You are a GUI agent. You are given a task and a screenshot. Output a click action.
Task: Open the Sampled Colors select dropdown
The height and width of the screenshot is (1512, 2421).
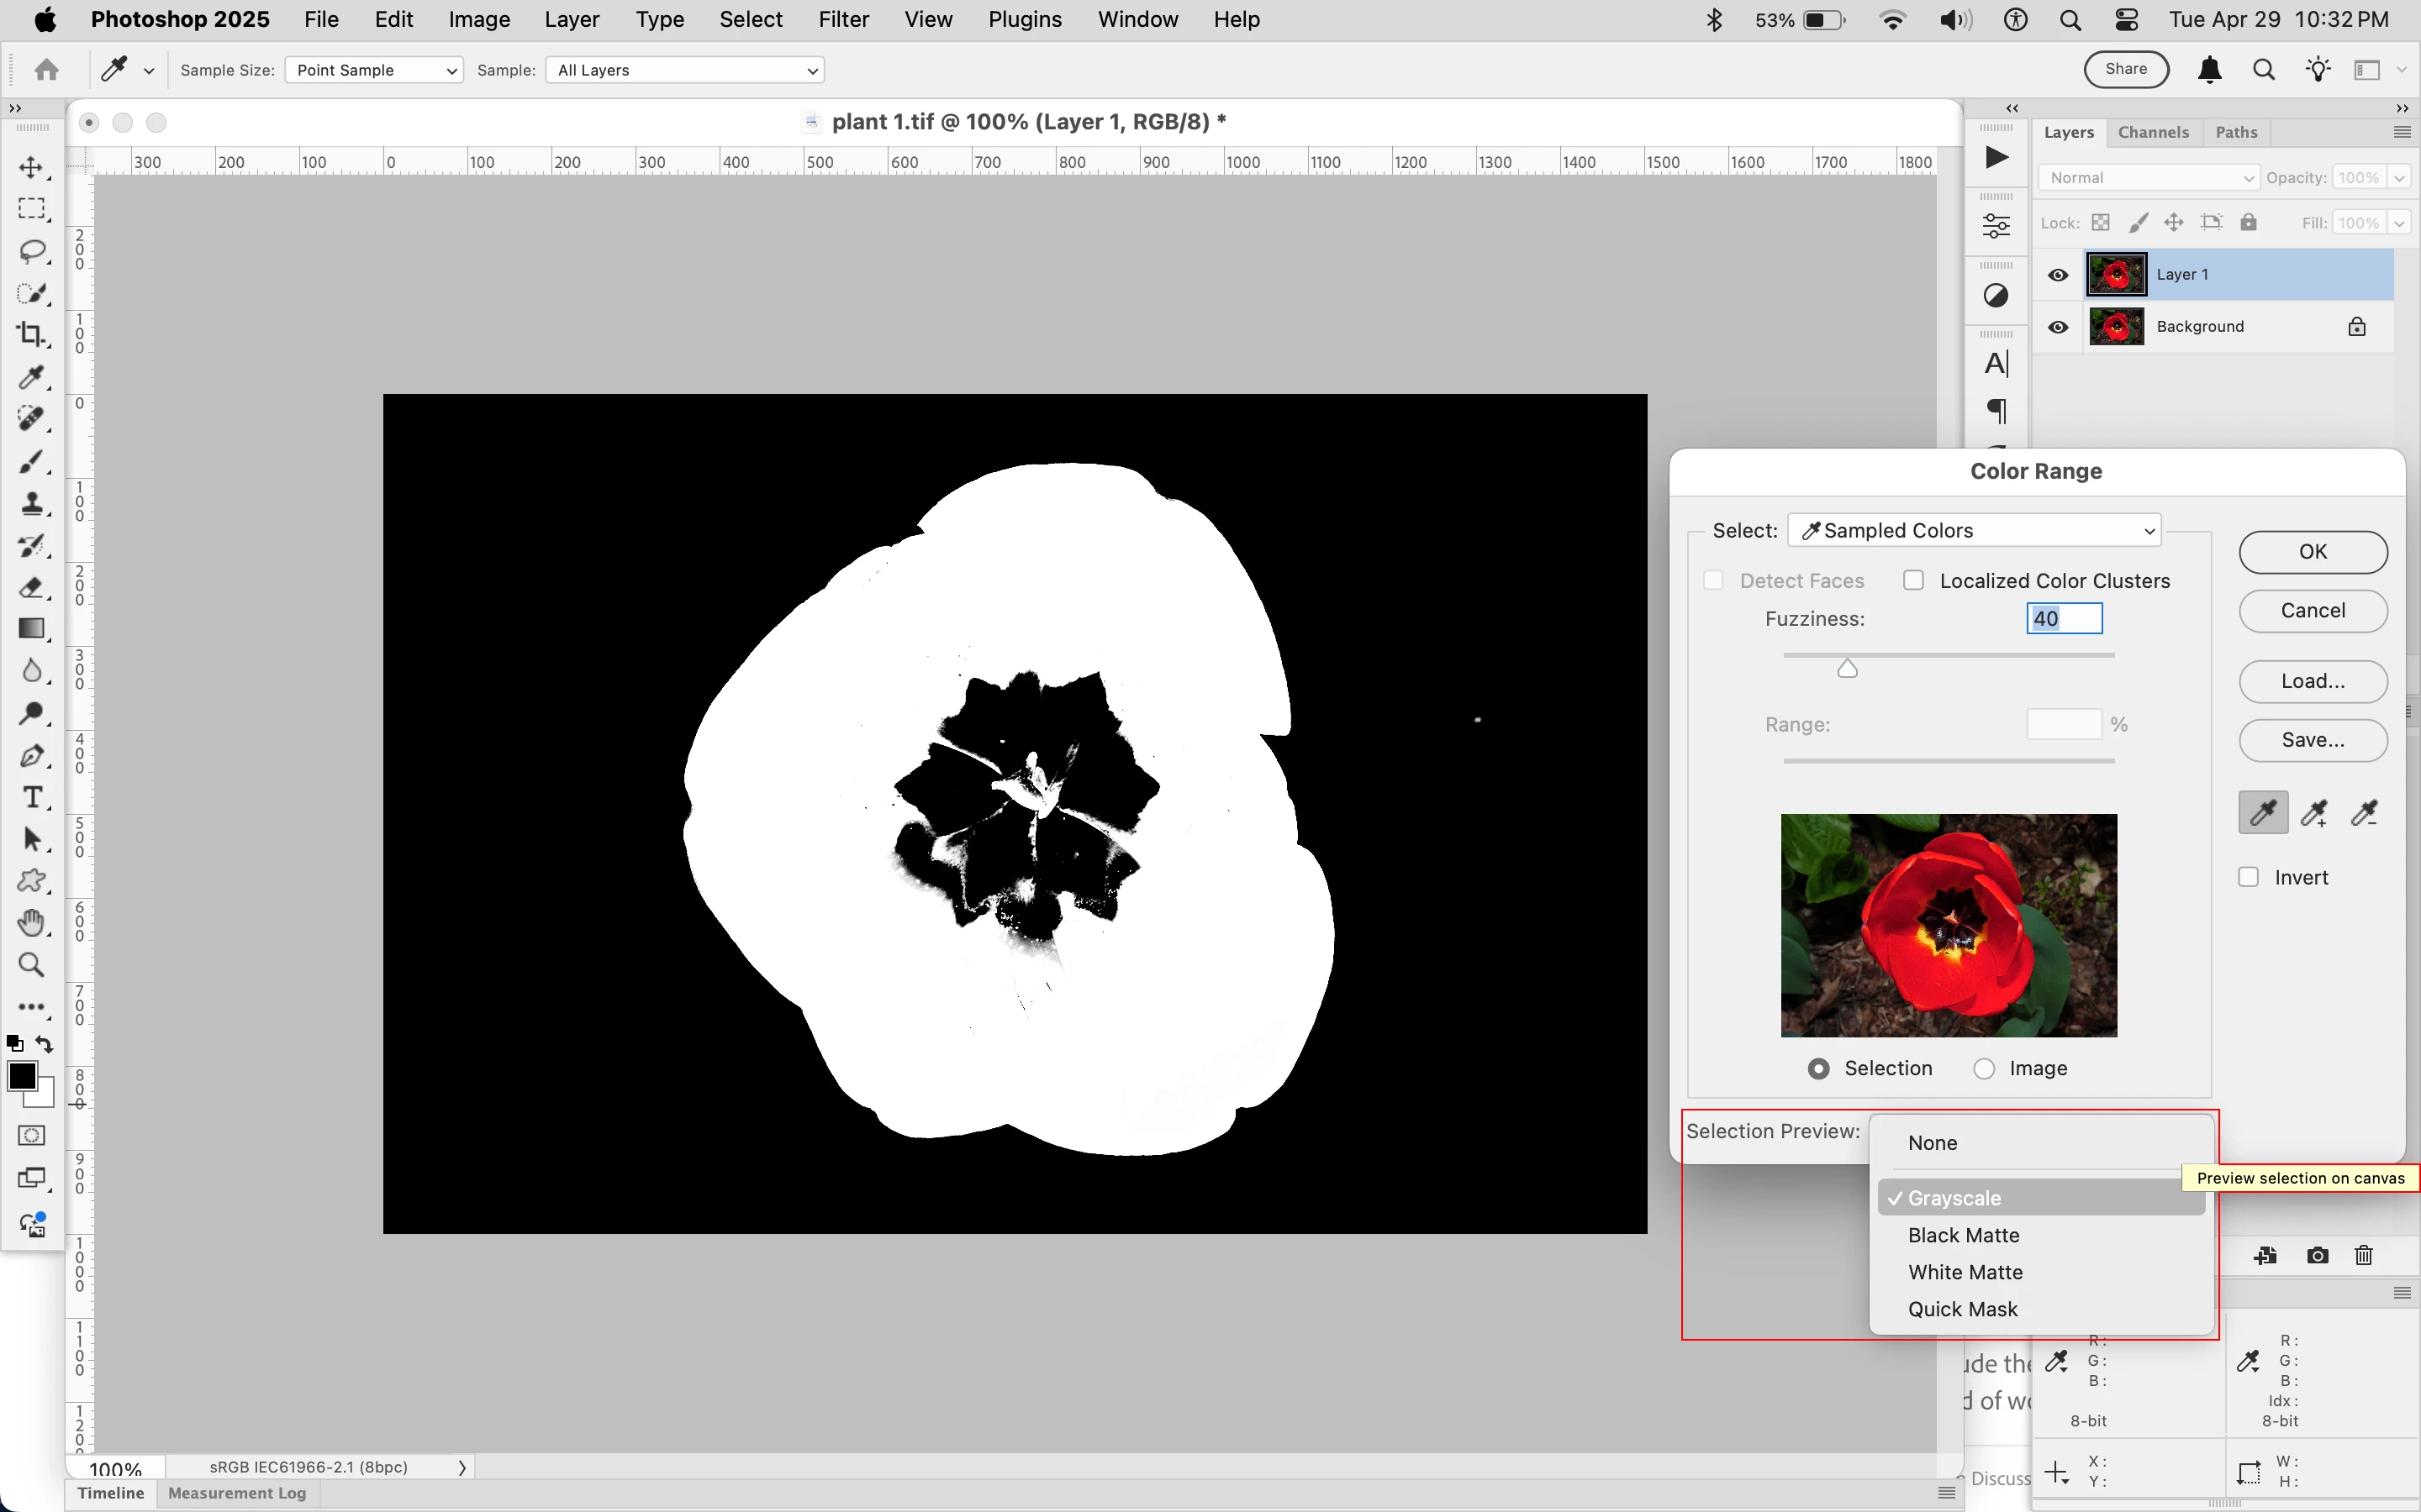(1974, 531)
